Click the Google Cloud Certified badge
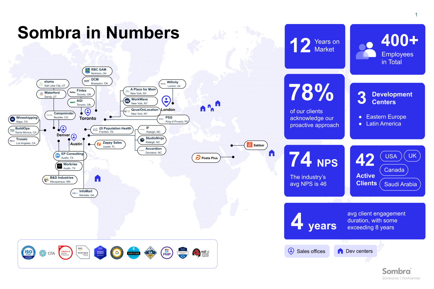This screenshot has width=434, height=289. pos(117,253)
